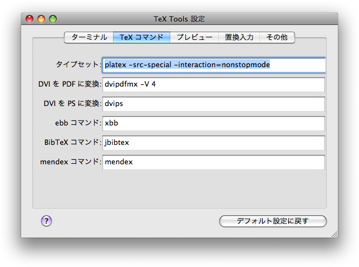Open the プレビュー tab
359x267 pixels.
tap(194, 37)
